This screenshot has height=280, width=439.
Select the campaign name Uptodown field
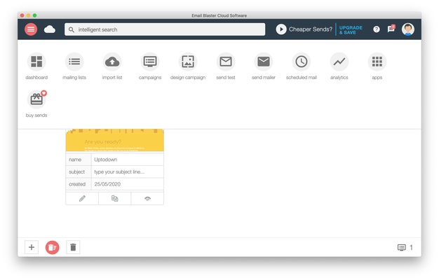[128, 160]
